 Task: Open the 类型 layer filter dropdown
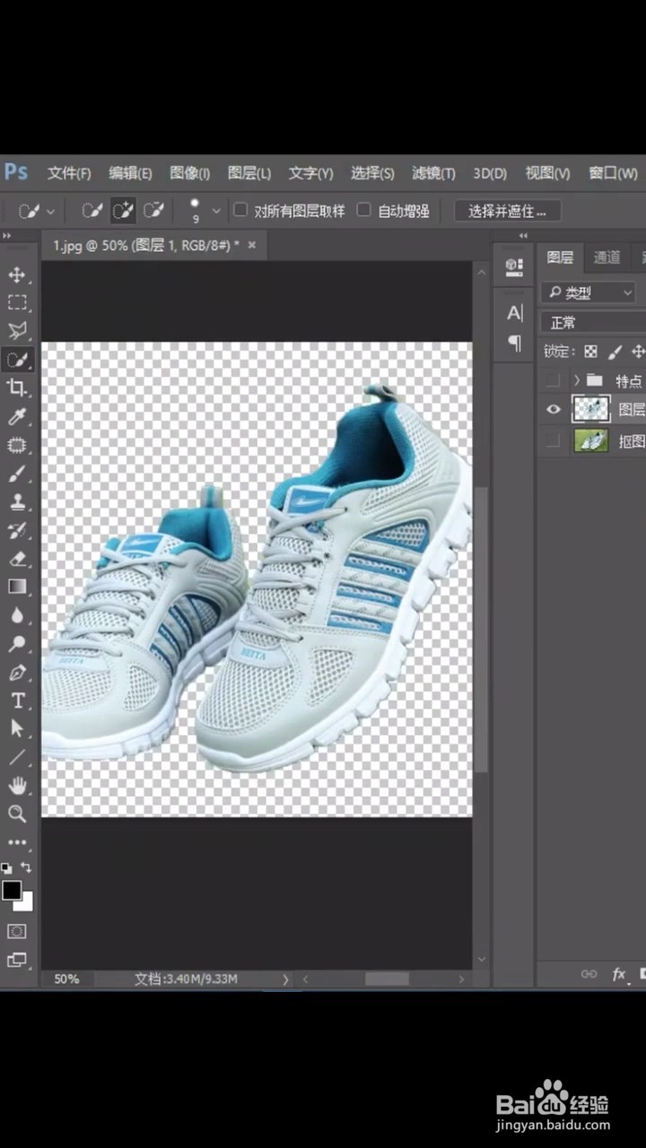(589, 292)
